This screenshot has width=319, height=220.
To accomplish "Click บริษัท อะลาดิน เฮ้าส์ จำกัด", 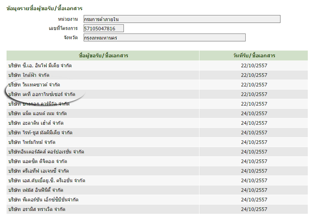I will [x=35, y=123].
